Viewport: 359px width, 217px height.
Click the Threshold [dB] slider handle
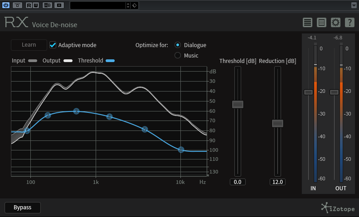[238, 104]
